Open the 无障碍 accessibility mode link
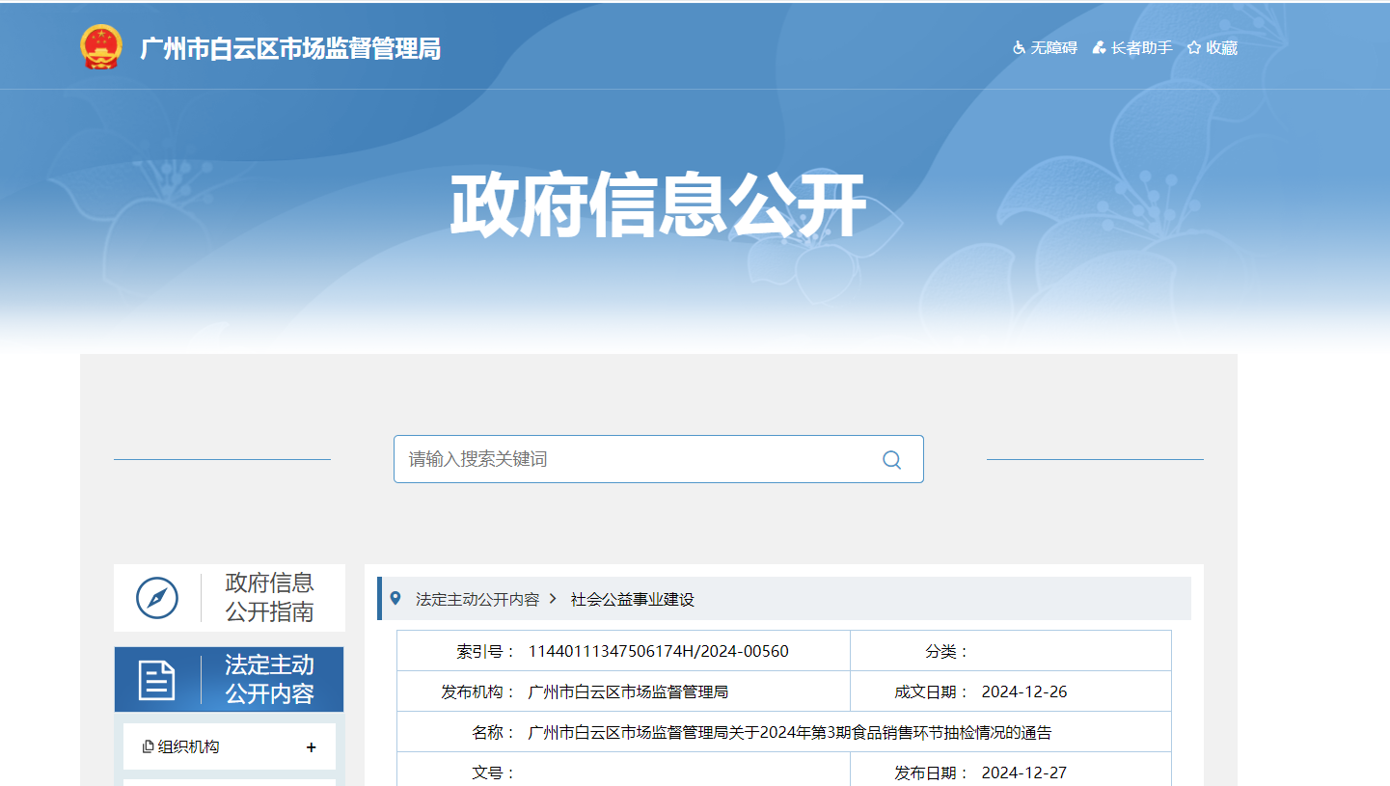This screenshot has width=1390, height=786. pyautogui.click(x=1053, y=47)
